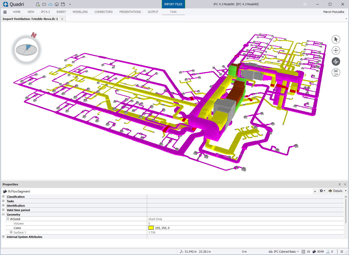The image size is (349, 255).
Task: Open the properties gear settings dropdown
Action: [322, 191]
